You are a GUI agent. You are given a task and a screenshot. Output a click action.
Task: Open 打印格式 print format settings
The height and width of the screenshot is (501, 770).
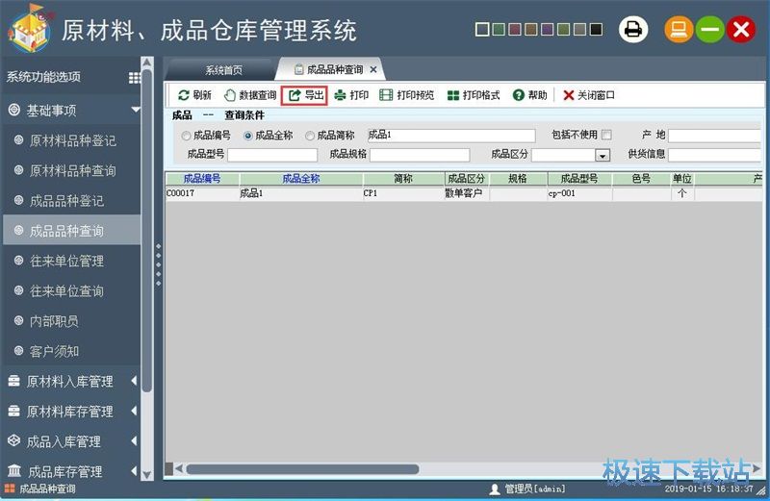(x=474, y=95)
